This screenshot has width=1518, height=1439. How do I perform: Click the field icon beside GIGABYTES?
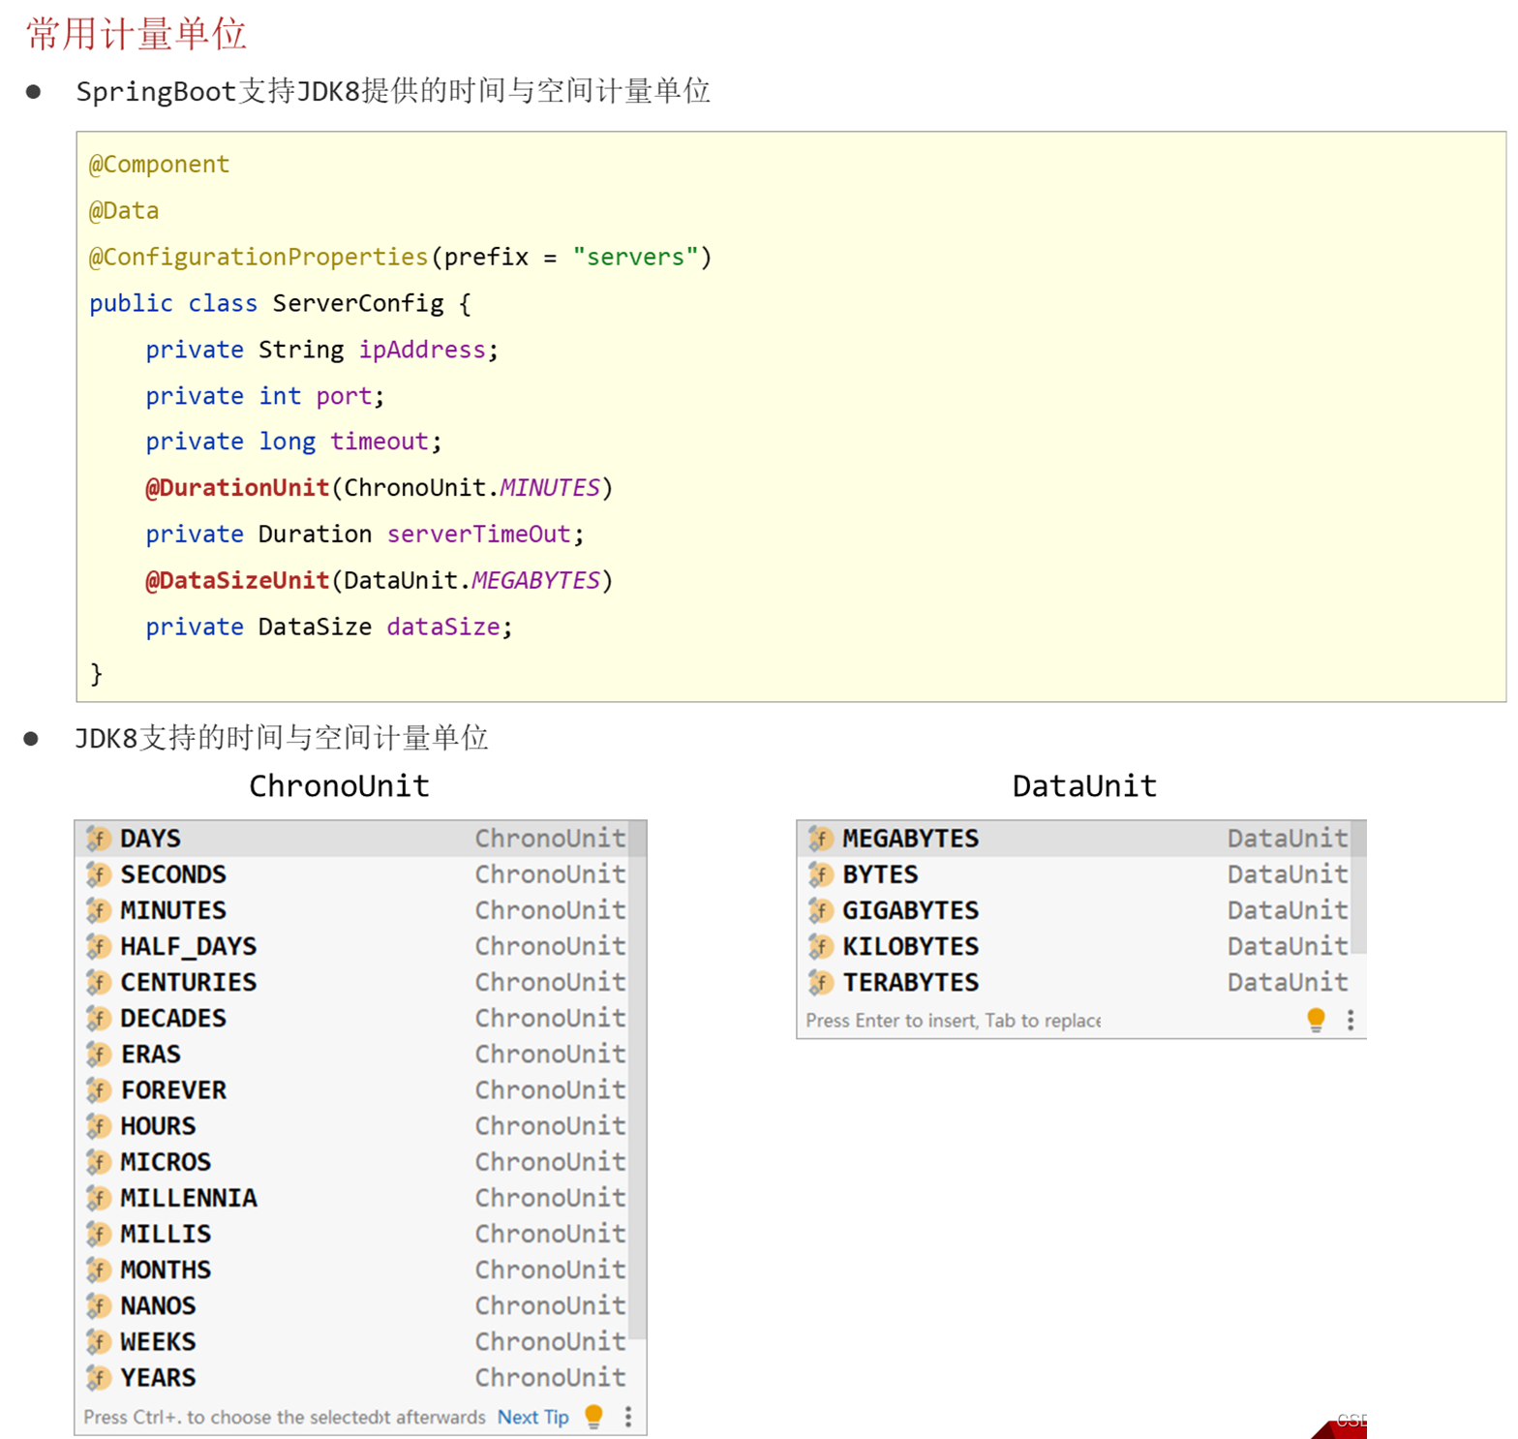820,909
